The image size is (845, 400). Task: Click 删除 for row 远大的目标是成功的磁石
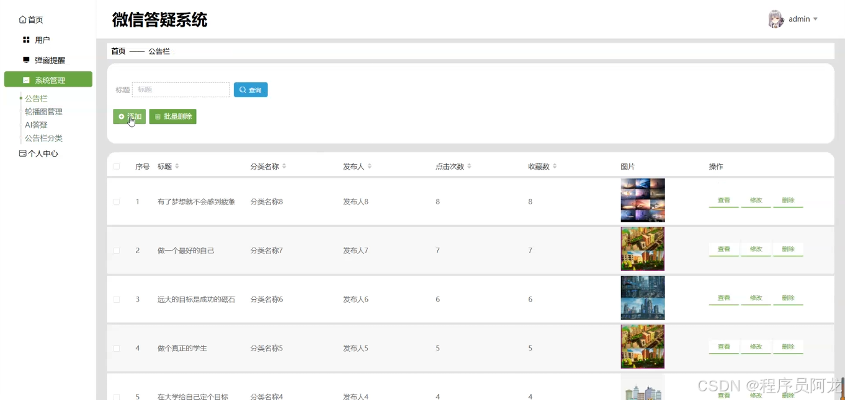click(788, 298)
